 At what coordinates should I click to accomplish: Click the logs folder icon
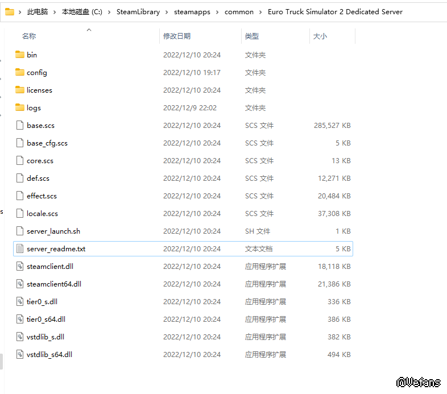click(20, 107)
